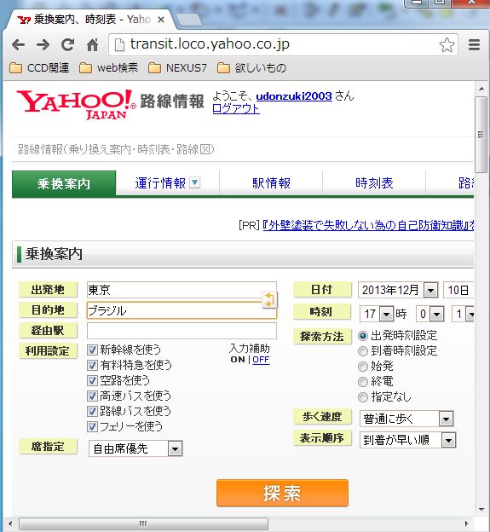The width and height of the screenshot is (490, 532).
Task: Open the 欲しいもの bookmark folder
Action: [x=251, y=68]
